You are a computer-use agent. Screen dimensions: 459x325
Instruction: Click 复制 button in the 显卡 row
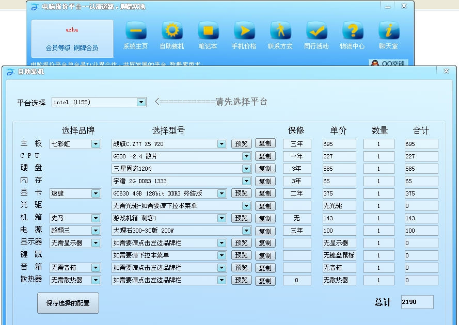click(x=265, y=193)
